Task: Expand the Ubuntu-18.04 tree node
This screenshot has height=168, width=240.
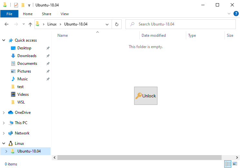Action: (x=6, y=151)
